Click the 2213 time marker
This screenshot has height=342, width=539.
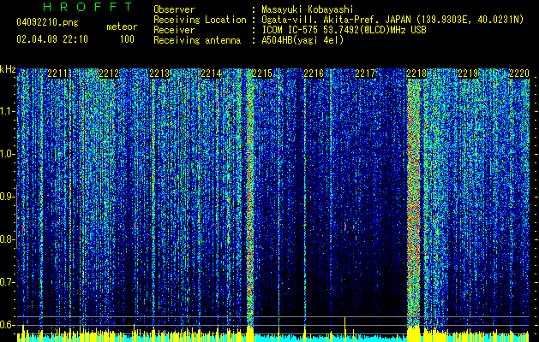160,74
